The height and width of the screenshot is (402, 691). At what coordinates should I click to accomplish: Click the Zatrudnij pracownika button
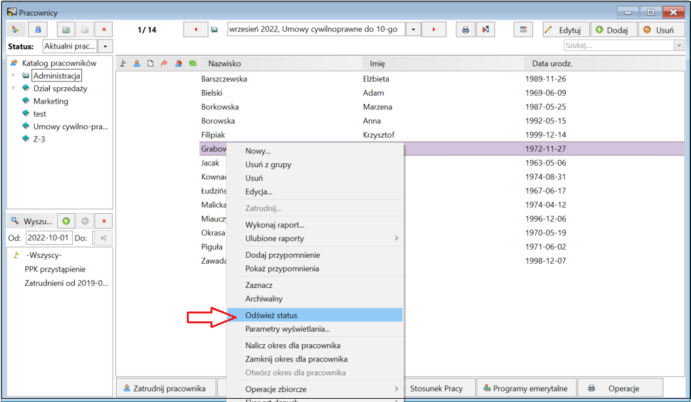pyautogui.click(x=166, y=388)
